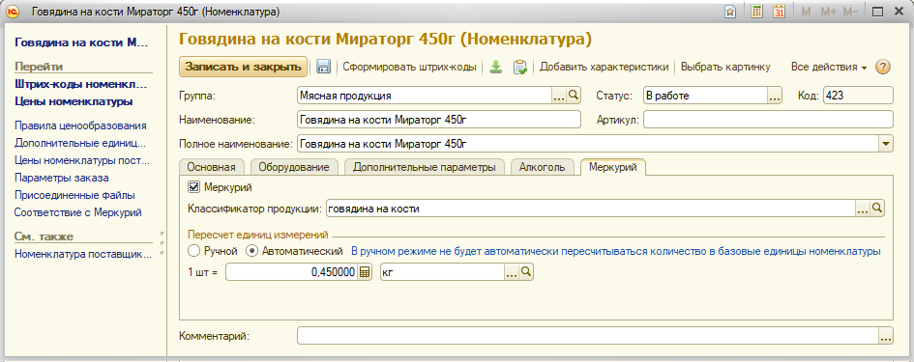Switch to the Оборудование tab
Image resolution: width=914 pixels, height=362 pixels.
[x=294, y=167]
